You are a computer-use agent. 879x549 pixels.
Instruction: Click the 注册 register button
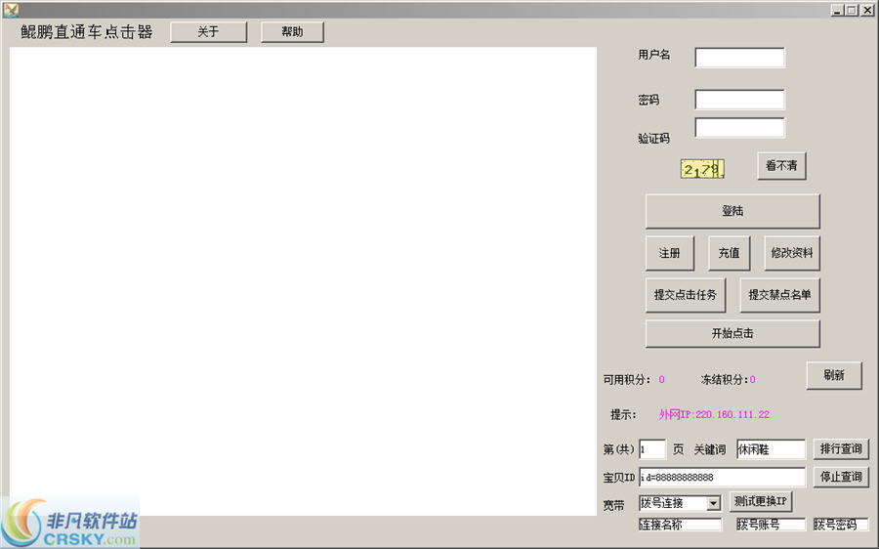669,253
